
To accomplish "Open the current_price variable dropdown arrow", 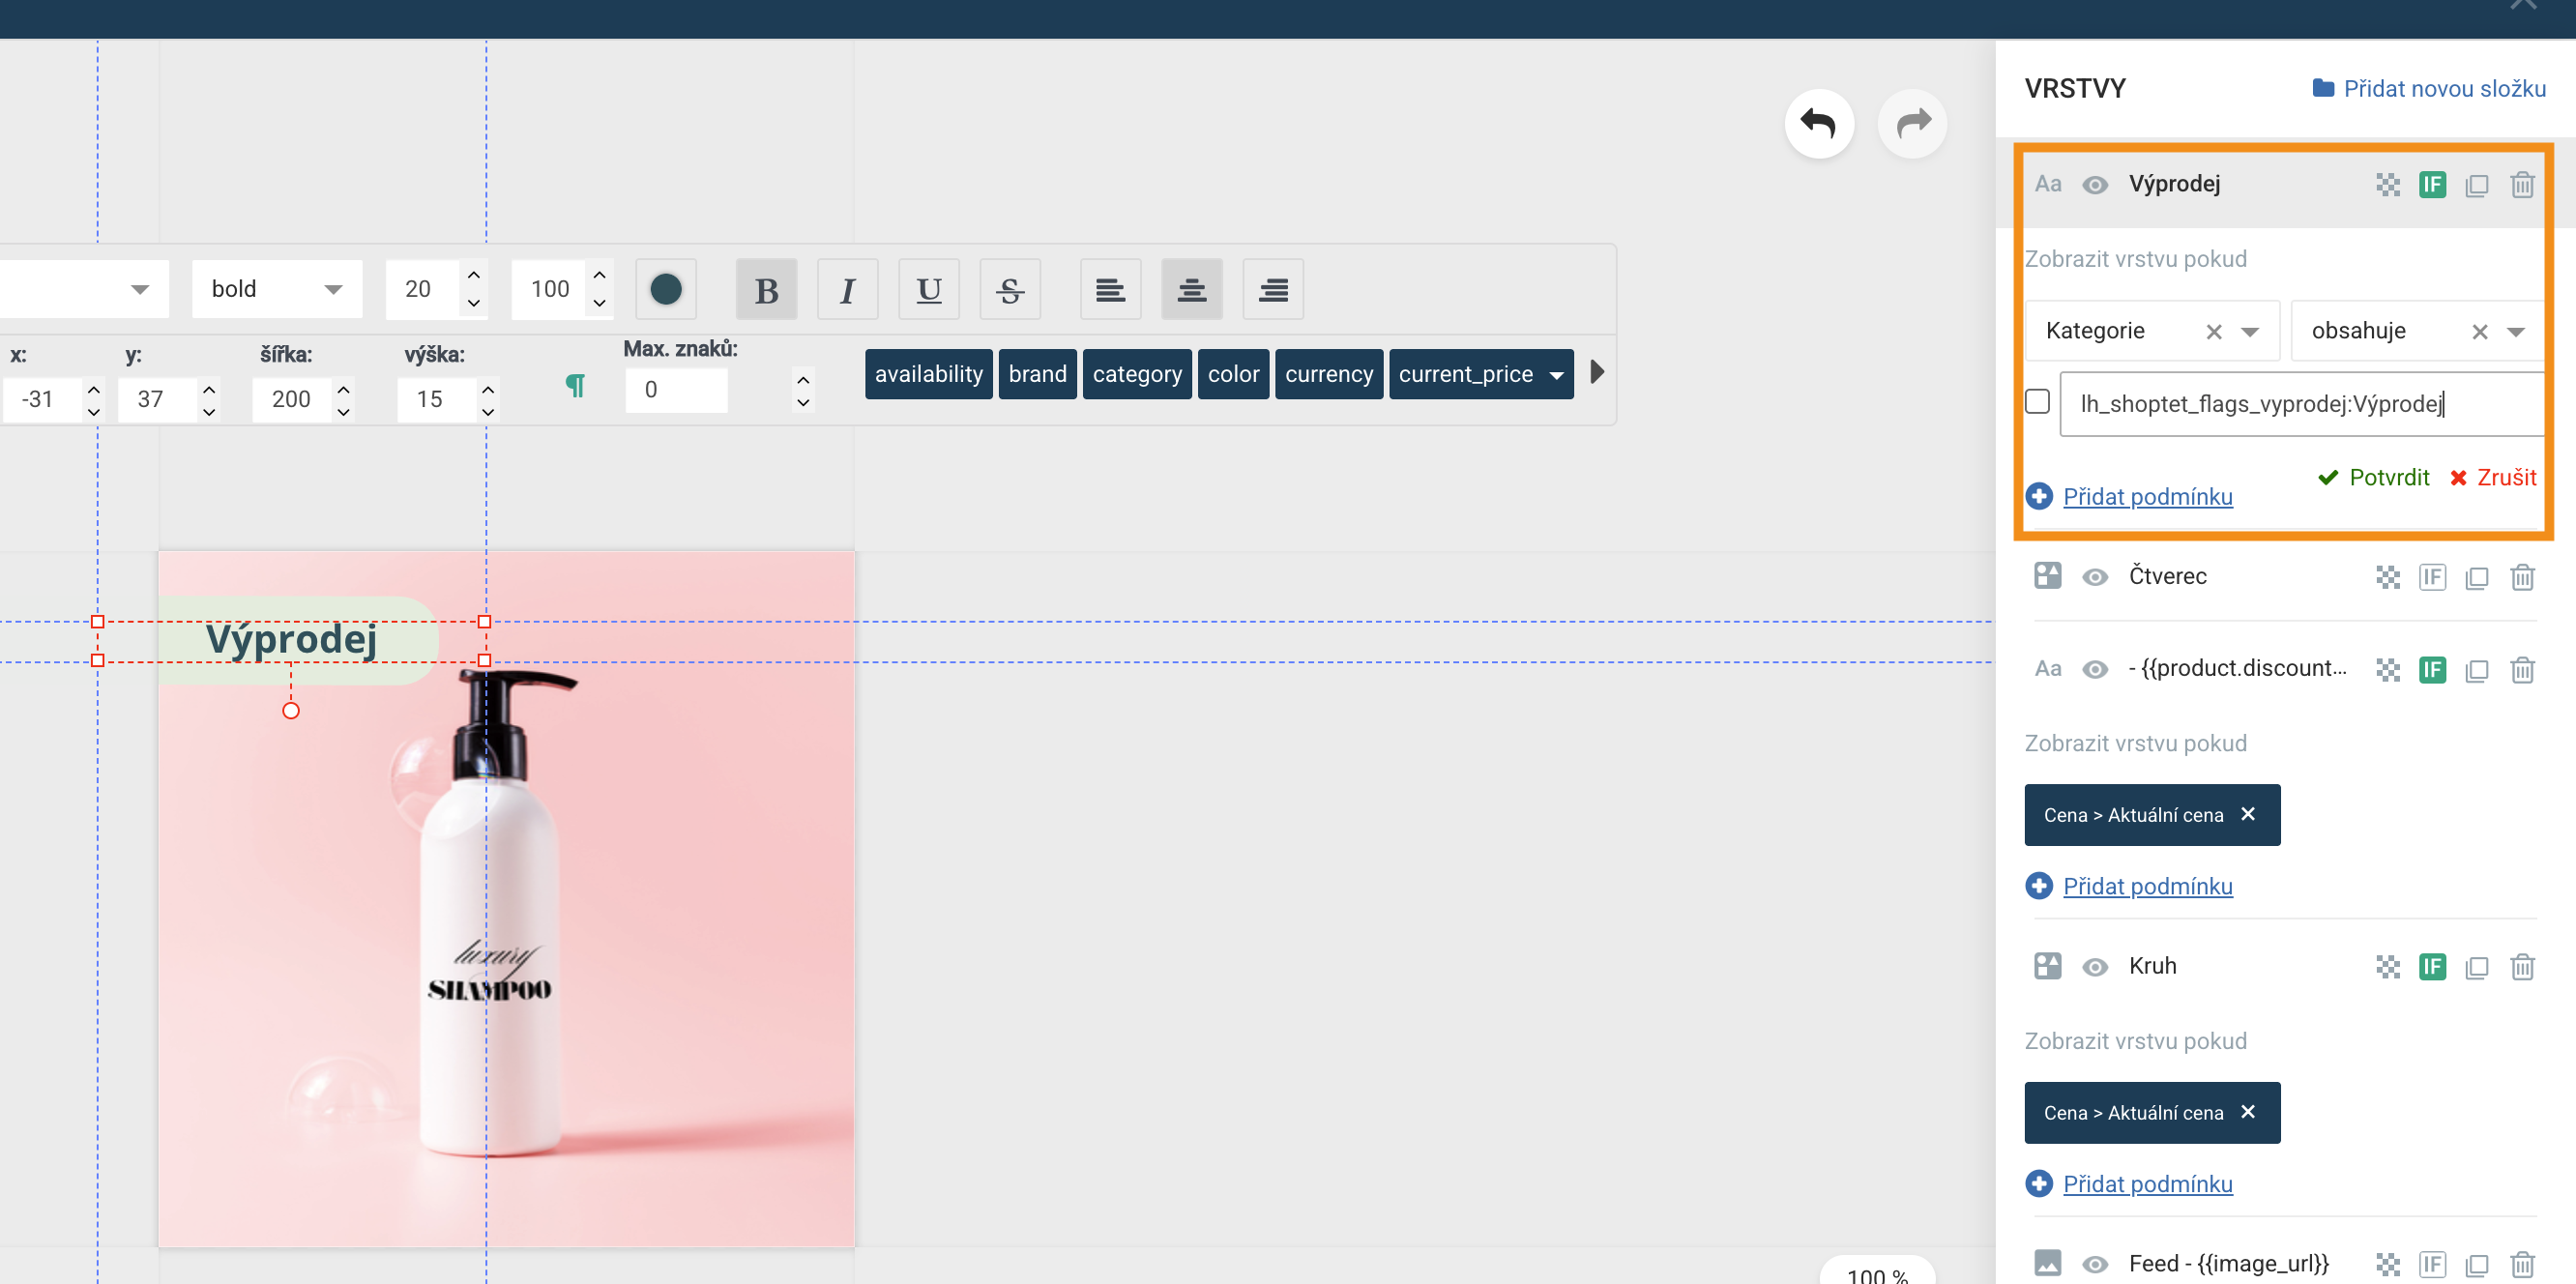I will click(1556, 374).
